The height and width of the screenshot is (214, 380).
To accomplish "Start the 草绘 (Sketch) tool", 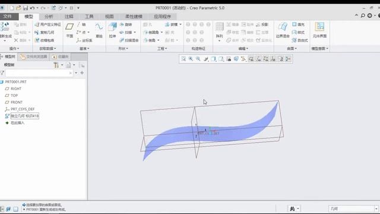I will [x=99, y=30].
